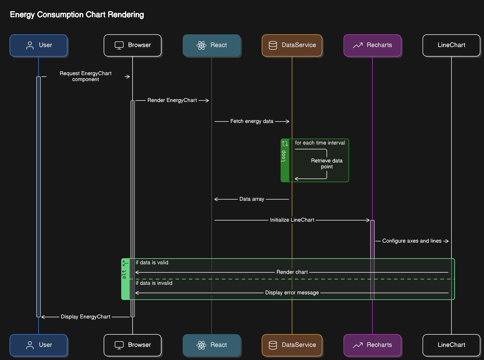
Task: Click the User lifeline activation bar
Action: 39,197
